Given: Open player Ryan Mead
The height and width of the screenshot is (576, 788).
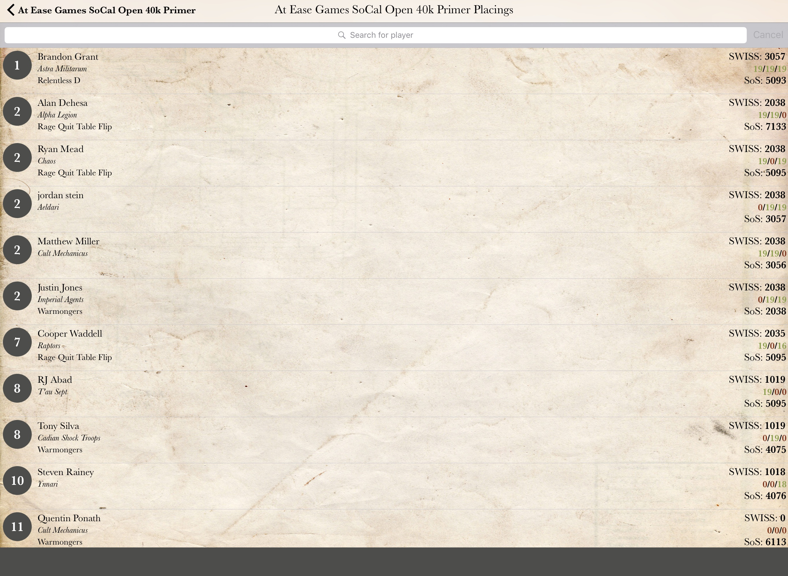Looking at the screenshot, I should coord(60,149).
